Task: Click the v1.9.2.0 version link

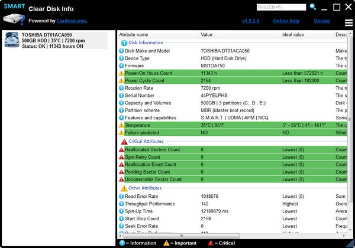Action: pyautogui.click(x=253, y=21)
